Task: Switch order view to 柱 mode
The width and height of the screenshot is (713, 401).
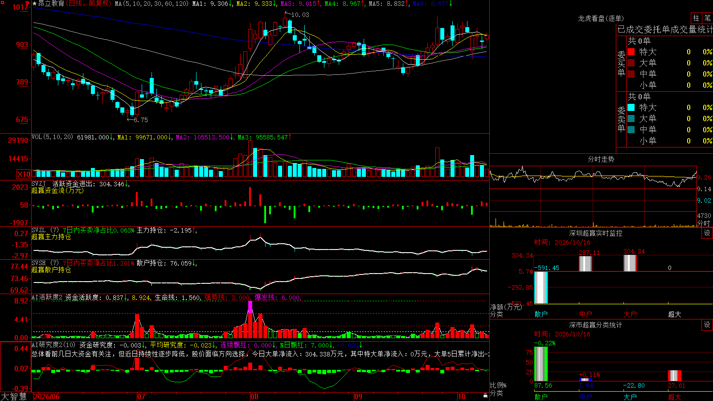Action: pyautogui.click(x=696, y=18)
